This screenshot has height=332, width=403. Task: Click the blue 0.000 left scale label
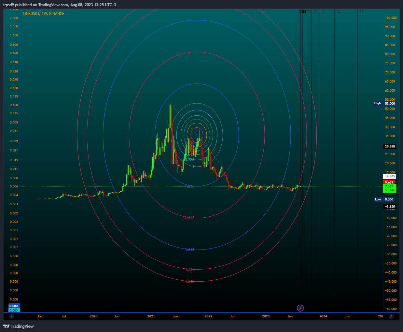coord(14,306)
